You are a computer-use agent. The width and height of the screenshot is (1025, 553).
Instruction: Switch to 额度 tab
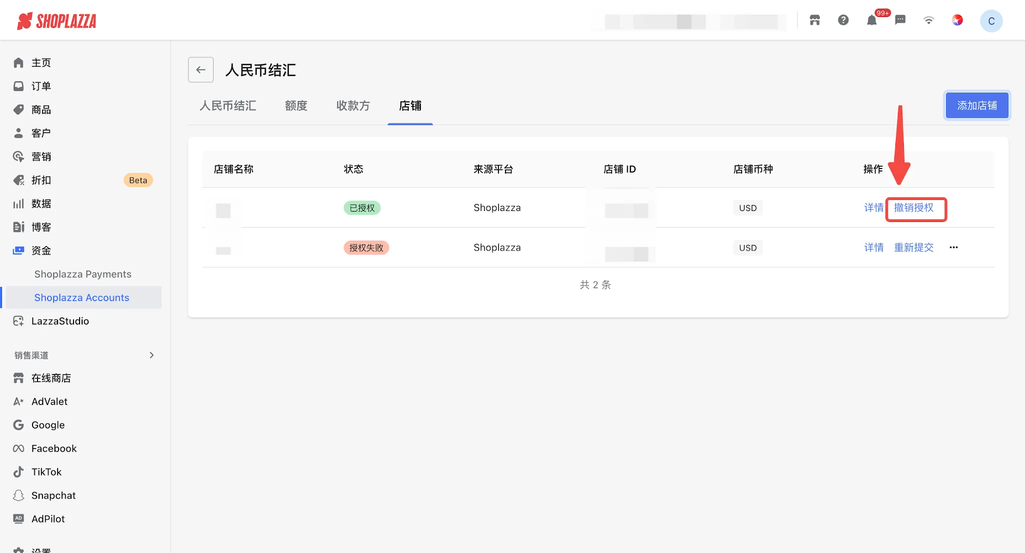coord(296,105)
